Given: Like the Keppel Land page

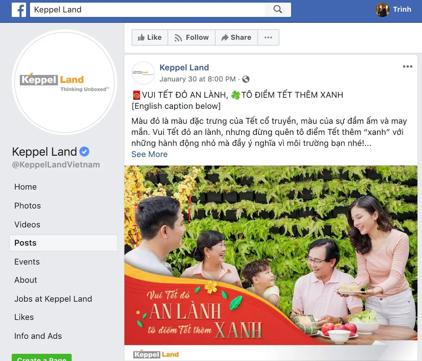Looking at the screenshot, I should tap(150, 37).
